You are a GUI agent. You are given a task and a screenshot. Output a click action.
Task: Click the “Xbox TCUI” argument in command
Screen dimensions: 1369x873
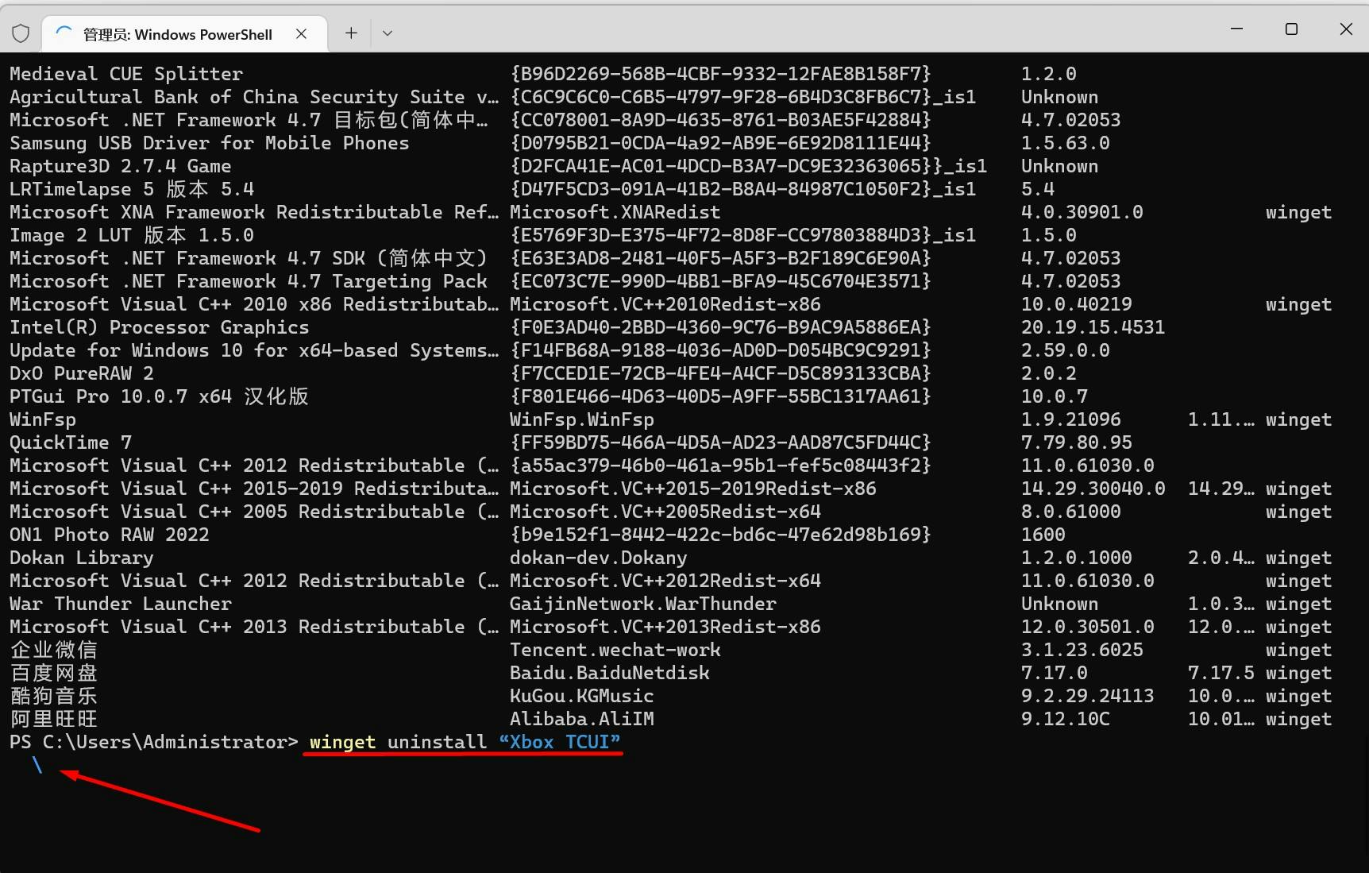(x=560, y=742)
